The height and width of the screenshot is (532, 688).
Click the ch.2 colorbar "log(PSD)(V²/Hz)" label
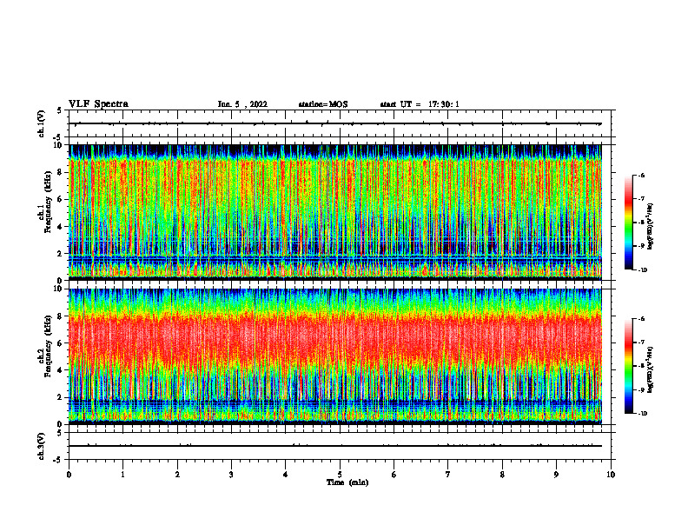point(651,370)
